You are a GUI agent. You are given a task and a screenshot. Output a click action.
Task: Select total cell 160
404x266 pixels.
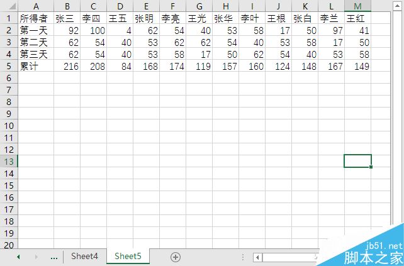pos(252,66)
